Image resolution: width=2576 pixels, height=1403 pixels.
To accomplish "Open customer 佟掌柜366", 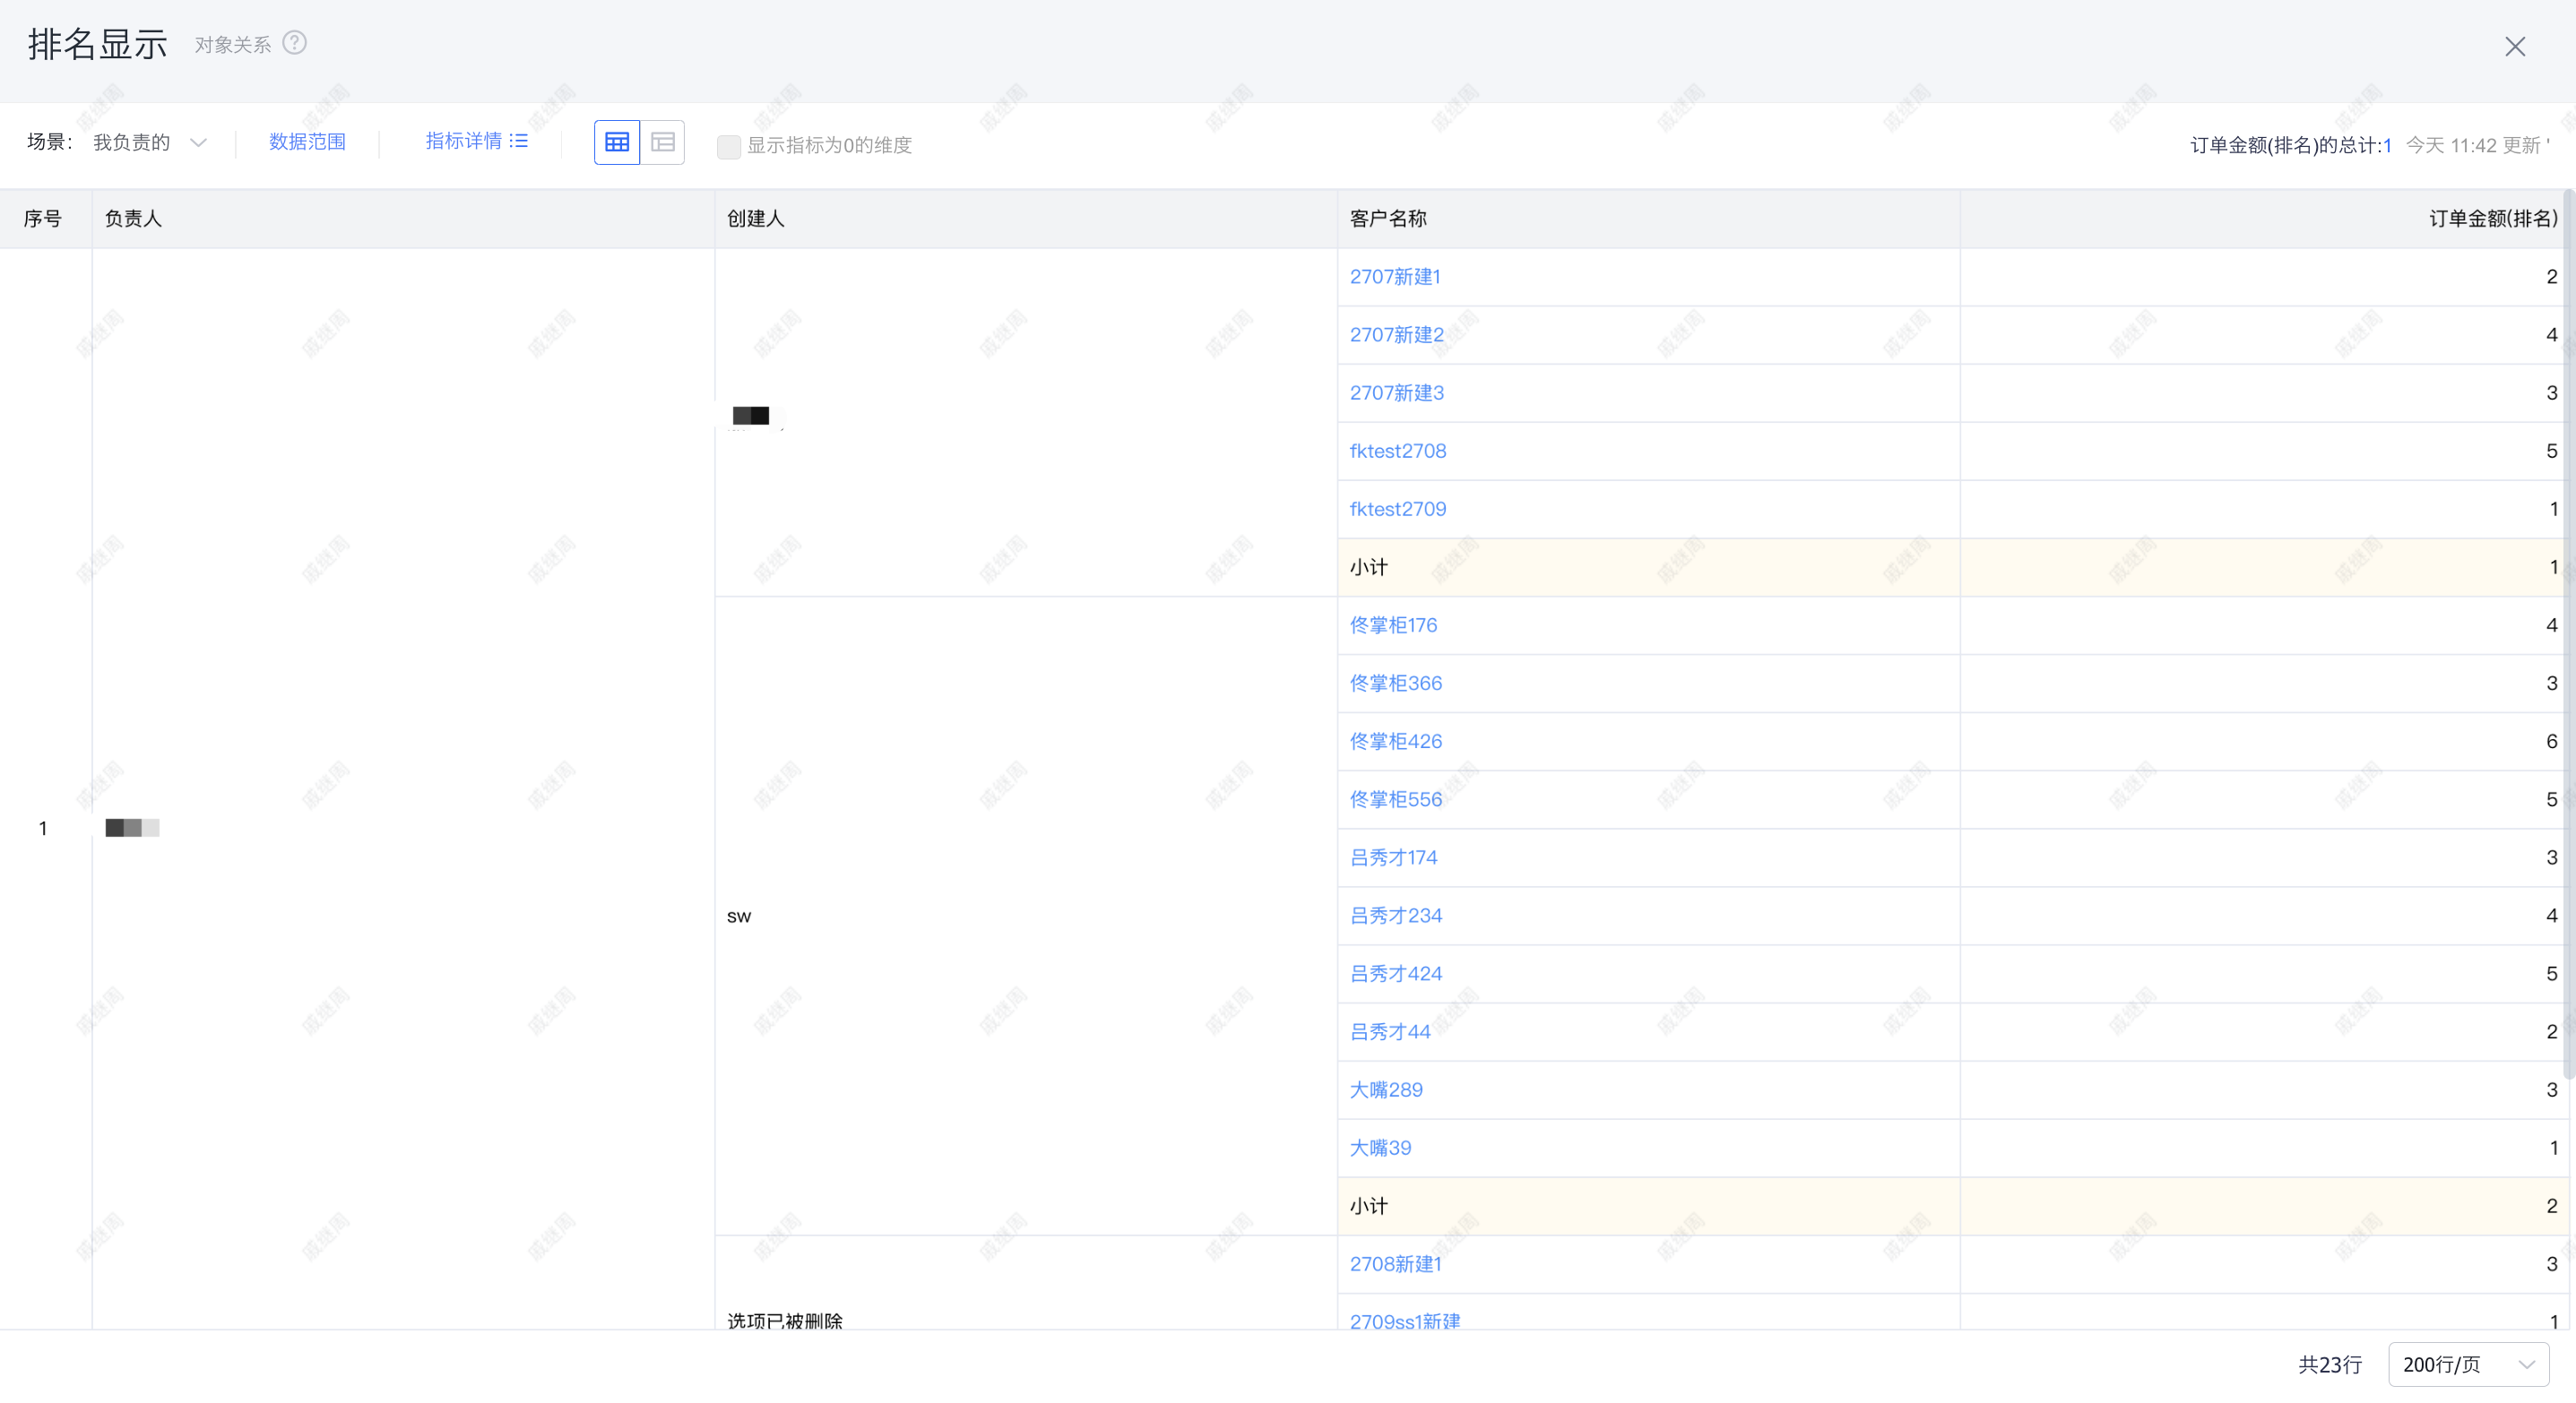I will click(1395, 684).
